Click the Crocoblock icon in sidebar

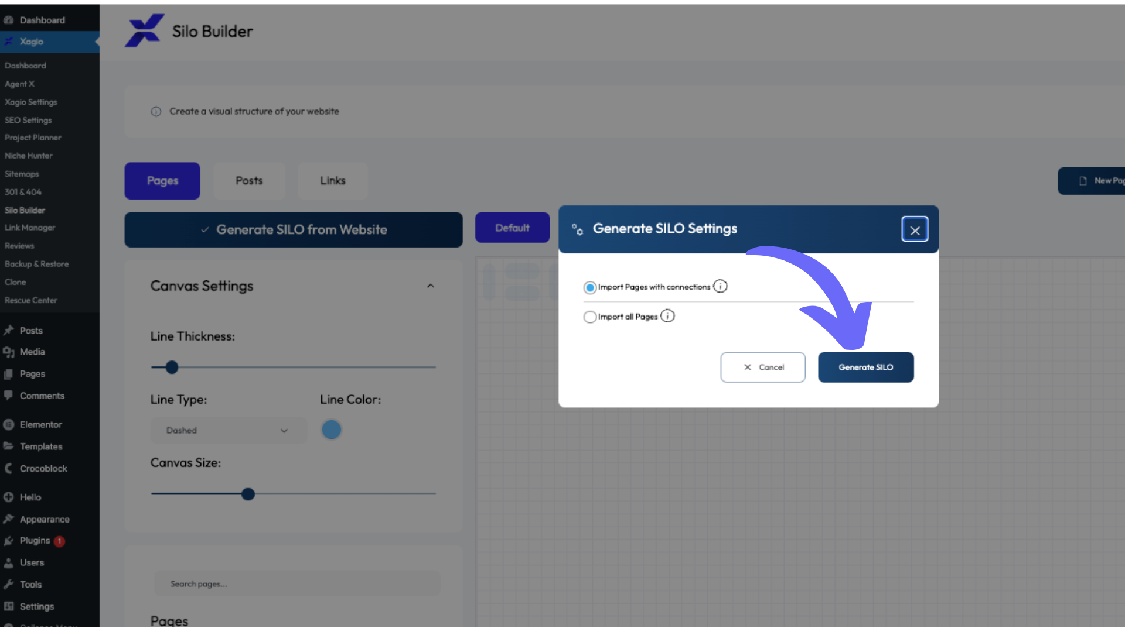click(x=9, y=469)
